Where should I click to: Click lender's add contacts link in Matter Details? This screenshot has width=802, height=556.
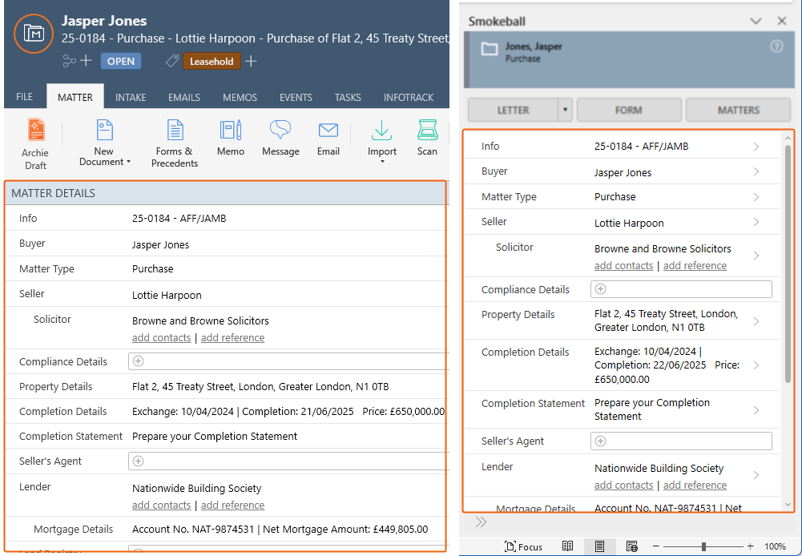click(x=161, y=505)
